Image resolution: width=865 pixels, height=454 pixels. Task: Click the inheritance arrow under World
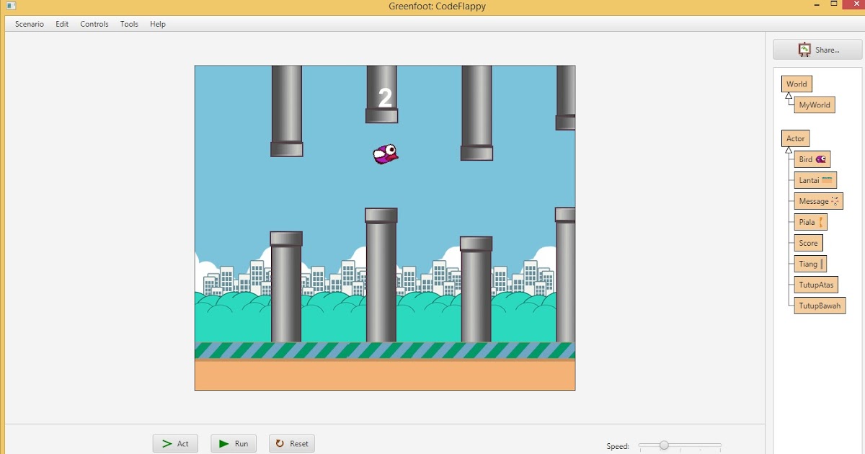pos(789,96)
